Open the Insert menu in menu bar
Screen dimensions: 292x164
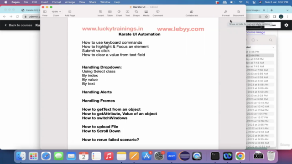pyautogui.click(x=45, y=2)
